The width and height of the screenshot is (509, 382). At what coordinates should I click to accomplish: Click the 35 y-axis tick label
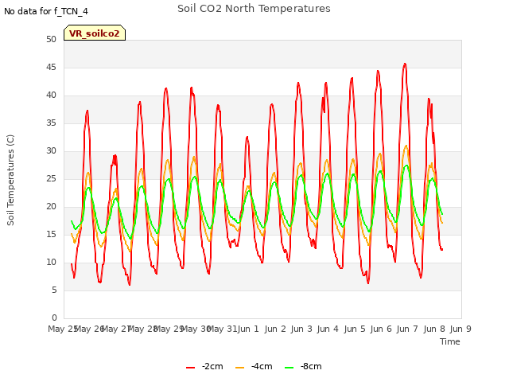point(51,123)
